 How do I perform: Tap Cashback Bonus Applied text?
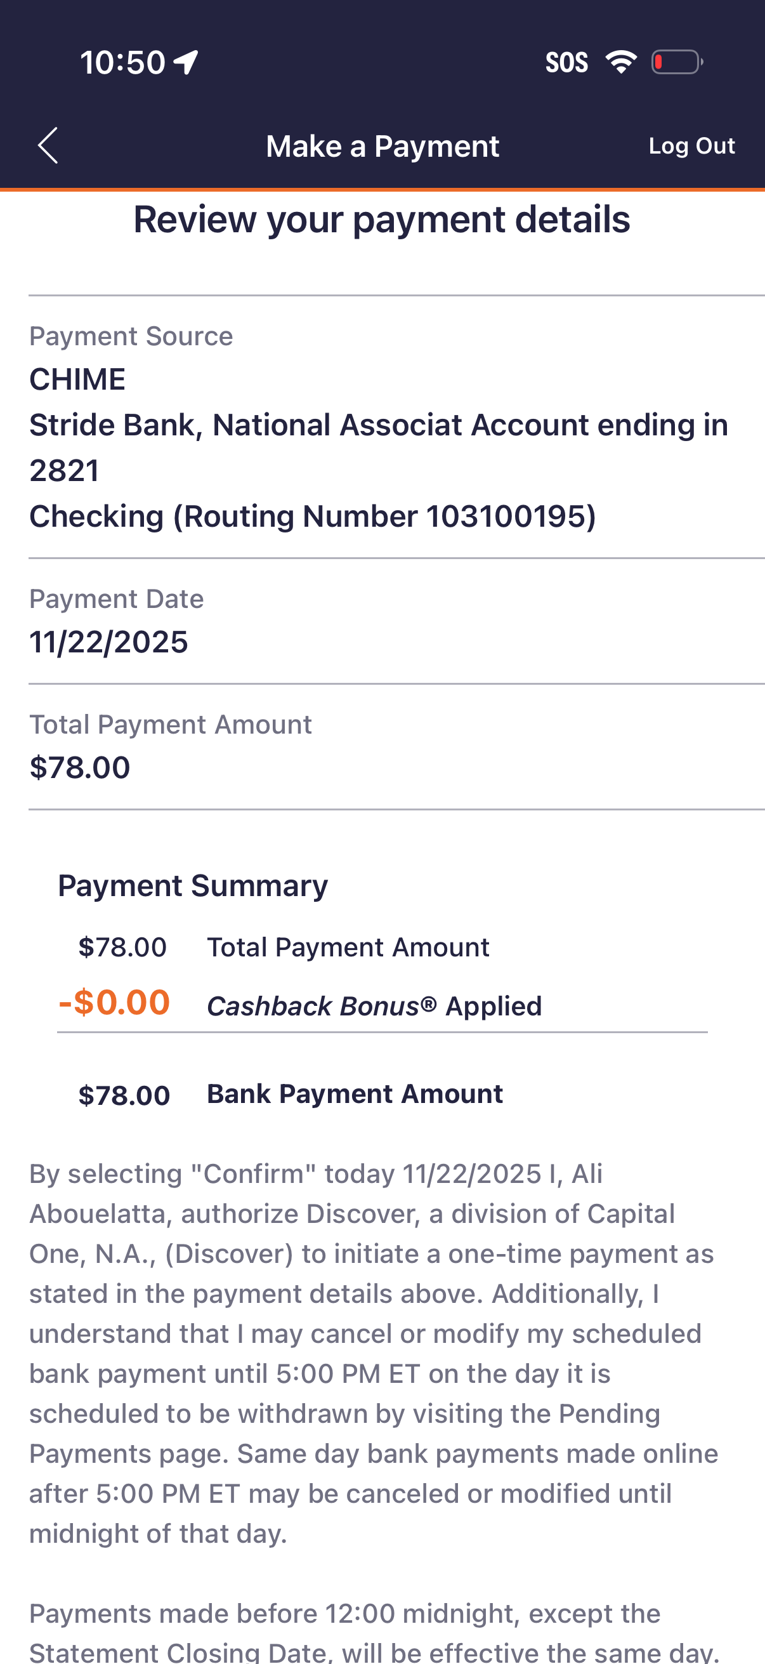[374, 1007]
